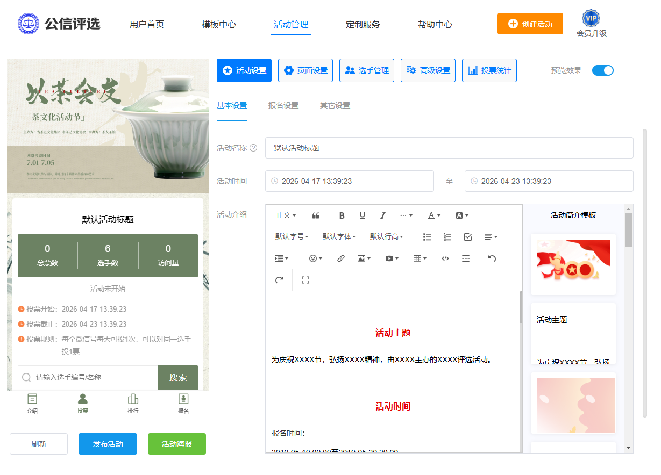
Task: Open 高级设置
Action: (428, 70)
